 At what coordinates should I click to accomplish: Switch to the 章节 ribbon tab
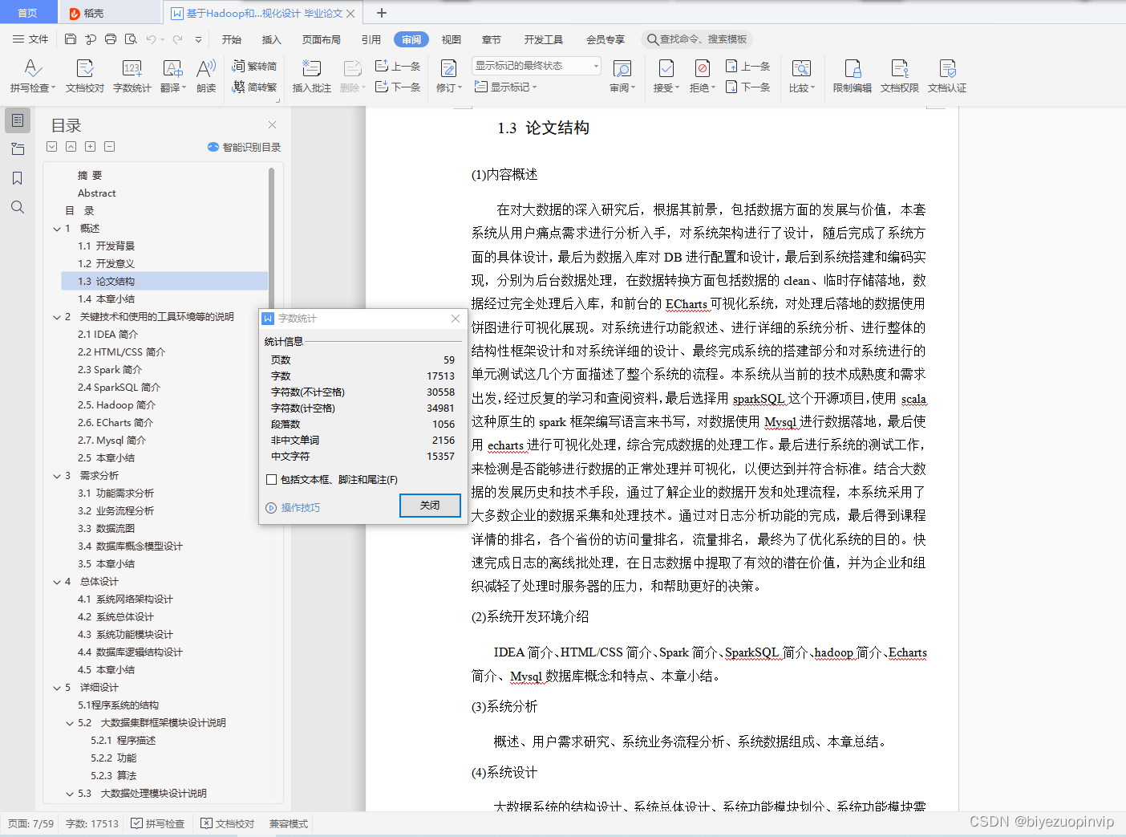(492, 39)
